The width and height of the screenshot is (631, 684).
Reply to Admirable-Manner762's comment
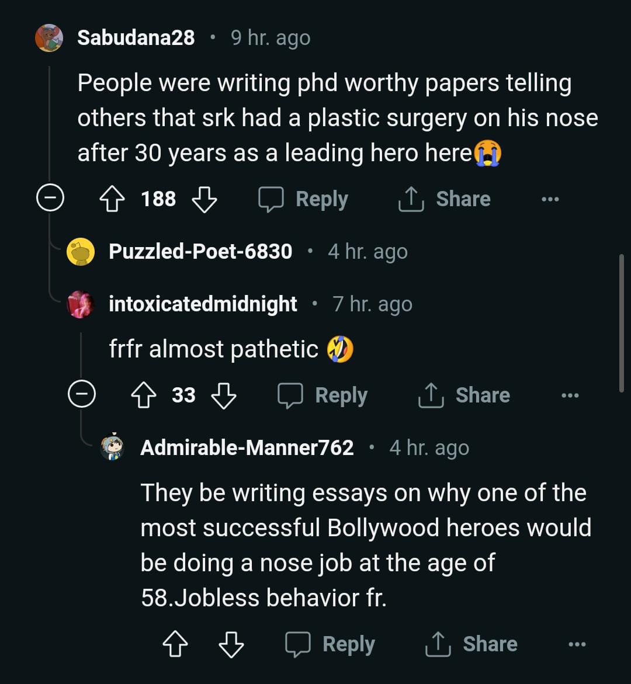point(331,644)
